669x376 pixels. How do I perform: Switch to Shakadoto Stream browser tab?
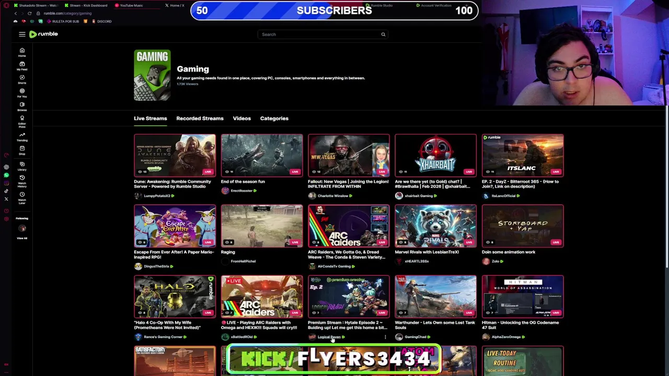[36, 5]
